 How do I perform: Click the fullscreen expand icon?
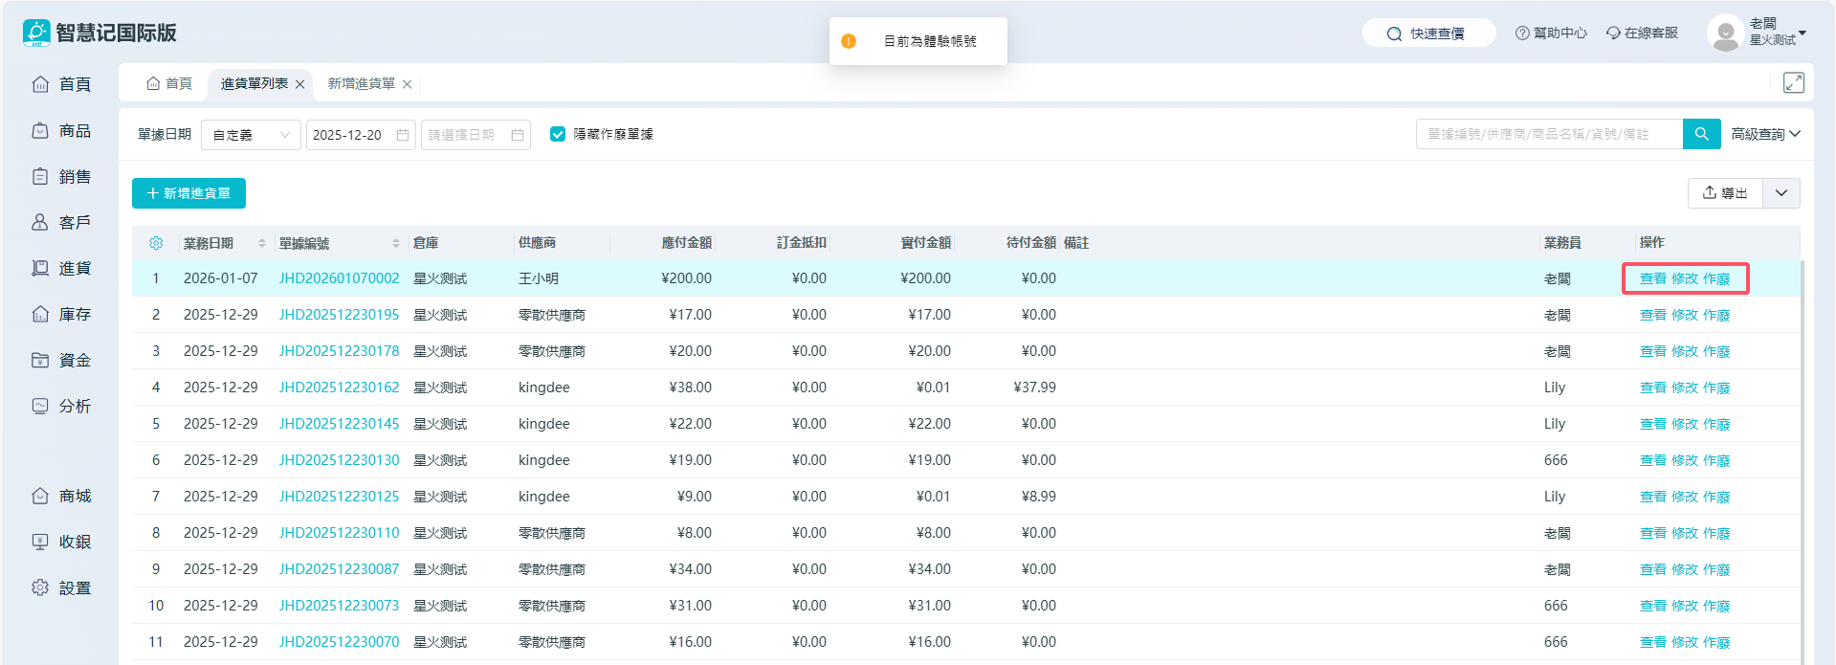pyautogui.click(x=1793, y=83)
